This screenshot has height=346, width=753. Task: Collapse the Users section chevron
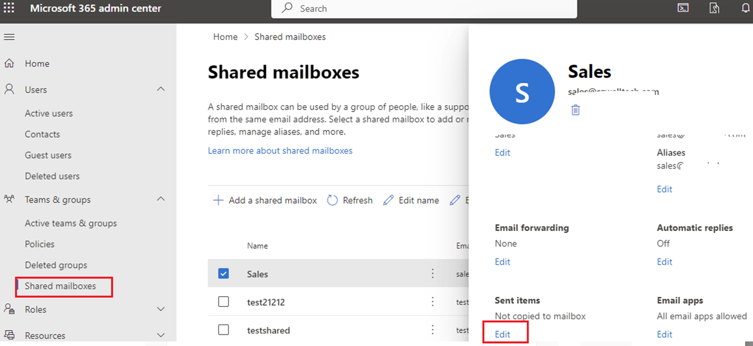[x=161, y=89]
